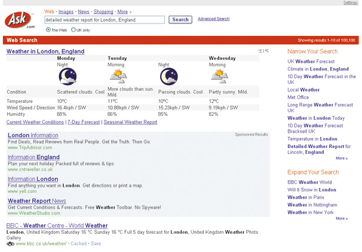The width and height of the screenshot is (362, 252).
Task: Show more Expand Your Search suggestions
Action: click(x=341, y=219)
